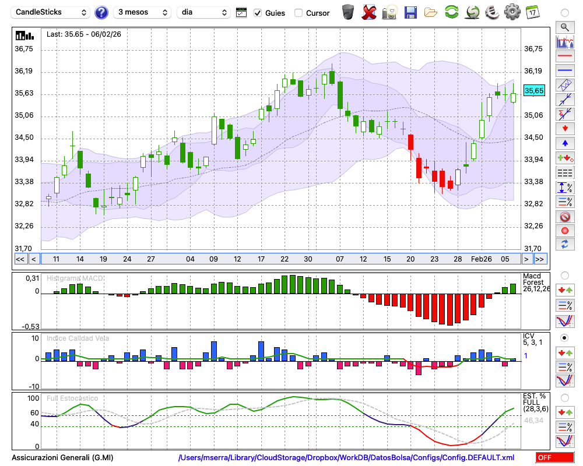Open the 3 mesos period dropdown
The width and height of the screenshot is (583, 466).
(x=142, y=12)
